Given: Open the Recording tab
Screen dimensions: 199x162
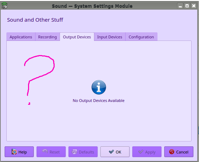Looking at the screenshot, I should pyautogui.click(x=48, y=37).
